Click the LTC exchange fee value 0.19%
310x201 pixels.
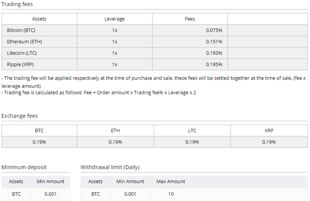point(192,142)
